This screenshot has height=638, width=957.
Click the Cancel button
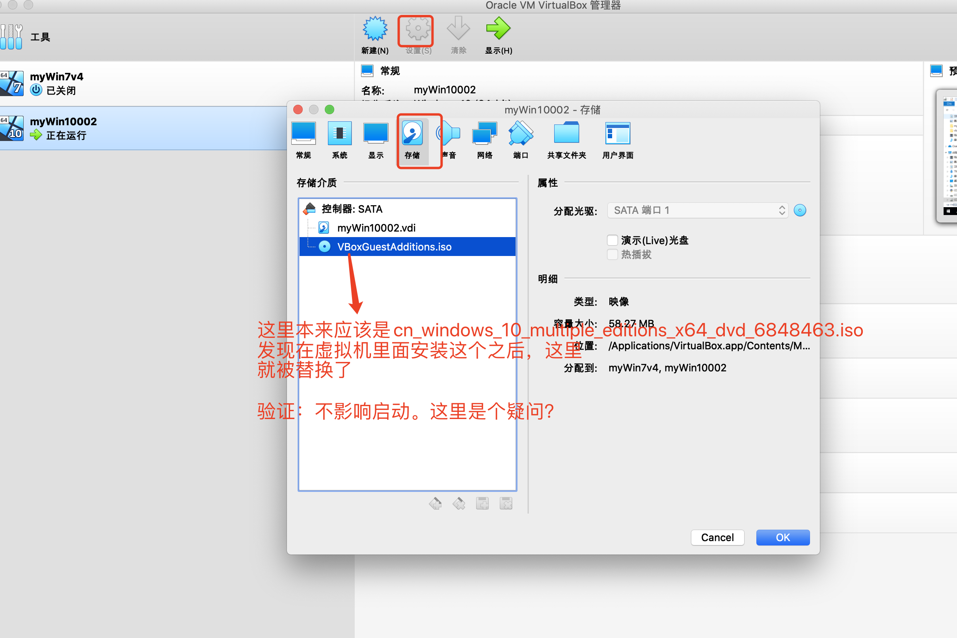[x=717, y=538]
